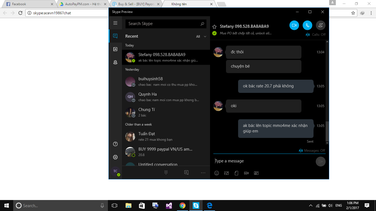Screen dimensions: 376x211
Task: Open Skype Help and feedback icon
Action: pyautogui.click(x=115, y=144)
